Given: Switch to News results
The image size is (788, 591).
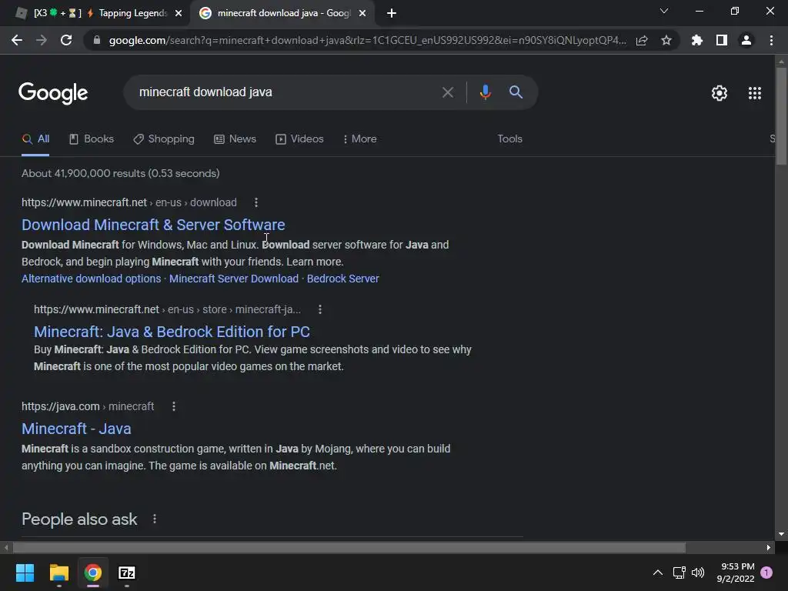Looking at the screenshot, I should [x=235, y=139].
